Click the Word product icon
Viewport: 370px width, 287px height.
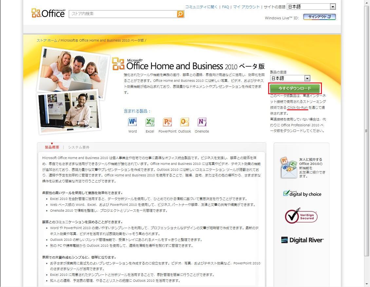[132, 122]
